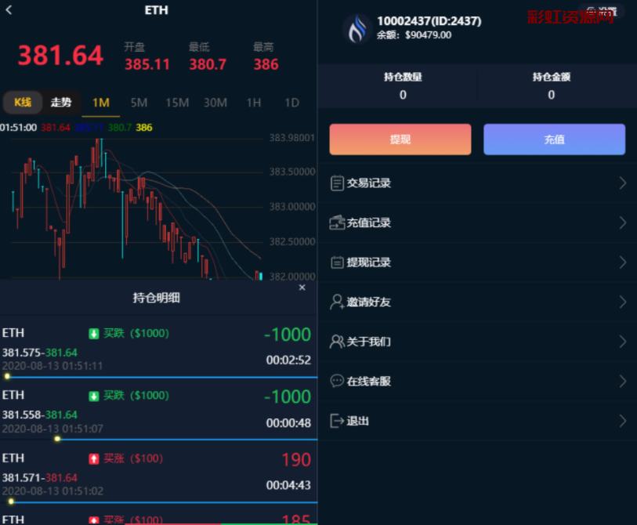637x525 pixels.
Task: Click the back arrow beside the ETH title
Action: (x=9, y=10)
